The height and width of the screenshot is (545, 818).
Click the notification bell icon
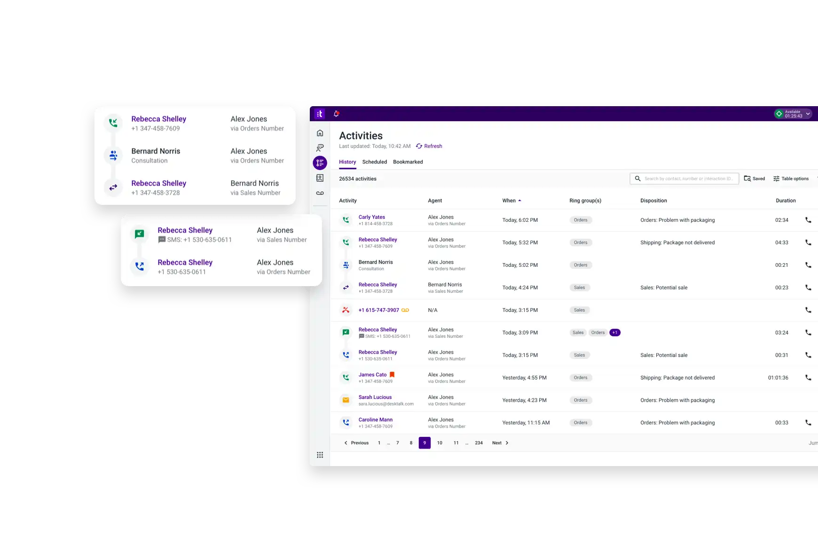(336, 114)
